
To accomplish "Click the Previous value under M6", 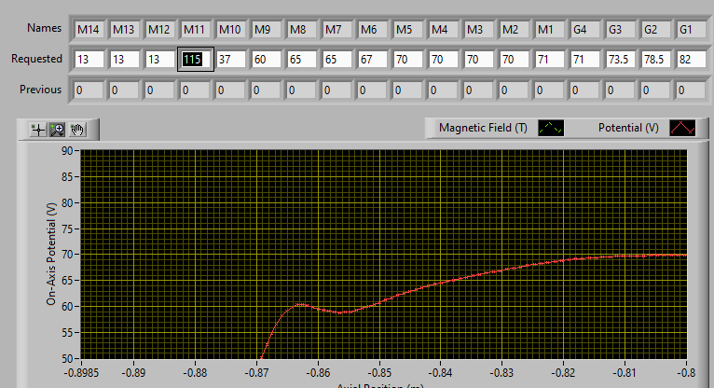I will point(373,90).
